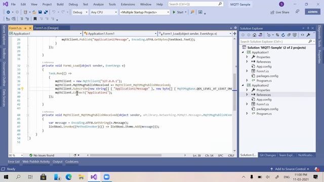This screenshot has height=182, width=324.
Task: Toggle pin on the Form1.cs tab
Action: click(25, 28)
